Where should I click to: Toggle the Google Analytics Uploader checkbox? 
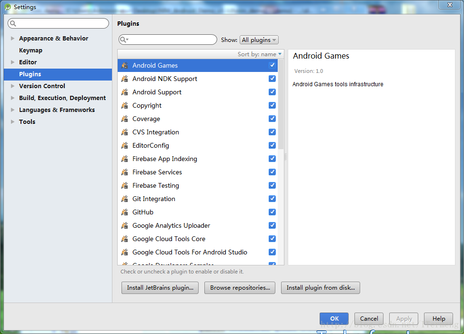coord(272,225)
